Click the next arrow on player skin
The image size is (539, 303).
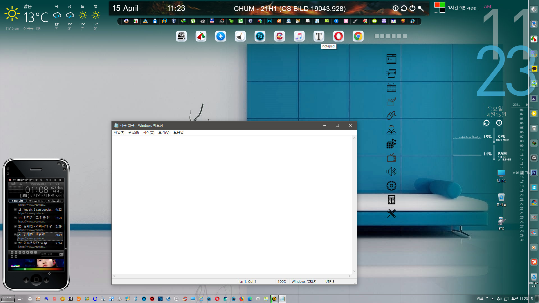(46, 280)
